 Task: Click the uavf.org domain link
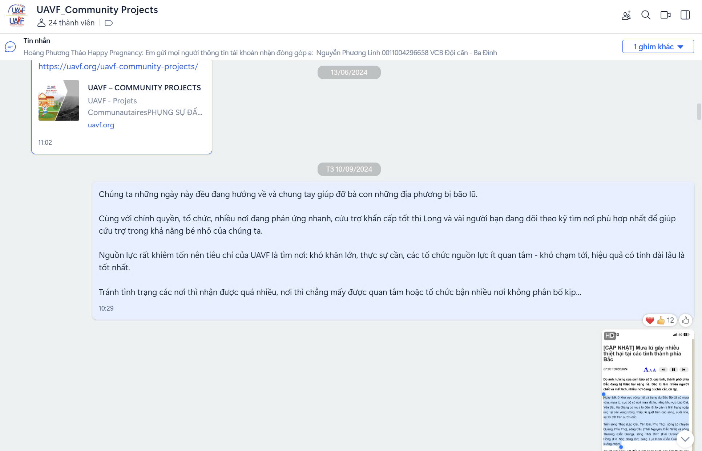coord(101,125)
